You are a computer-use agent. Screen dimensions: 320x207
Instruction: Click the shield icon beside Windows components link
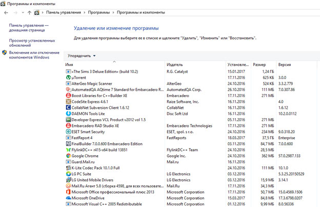pos(5,53)
